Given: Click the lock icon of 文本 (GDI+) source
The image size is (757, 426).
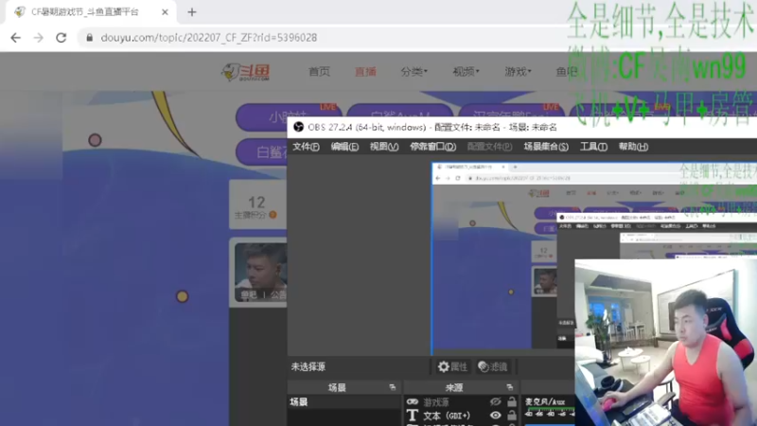Looking at the screenshot, I should (x=512, y=416).
